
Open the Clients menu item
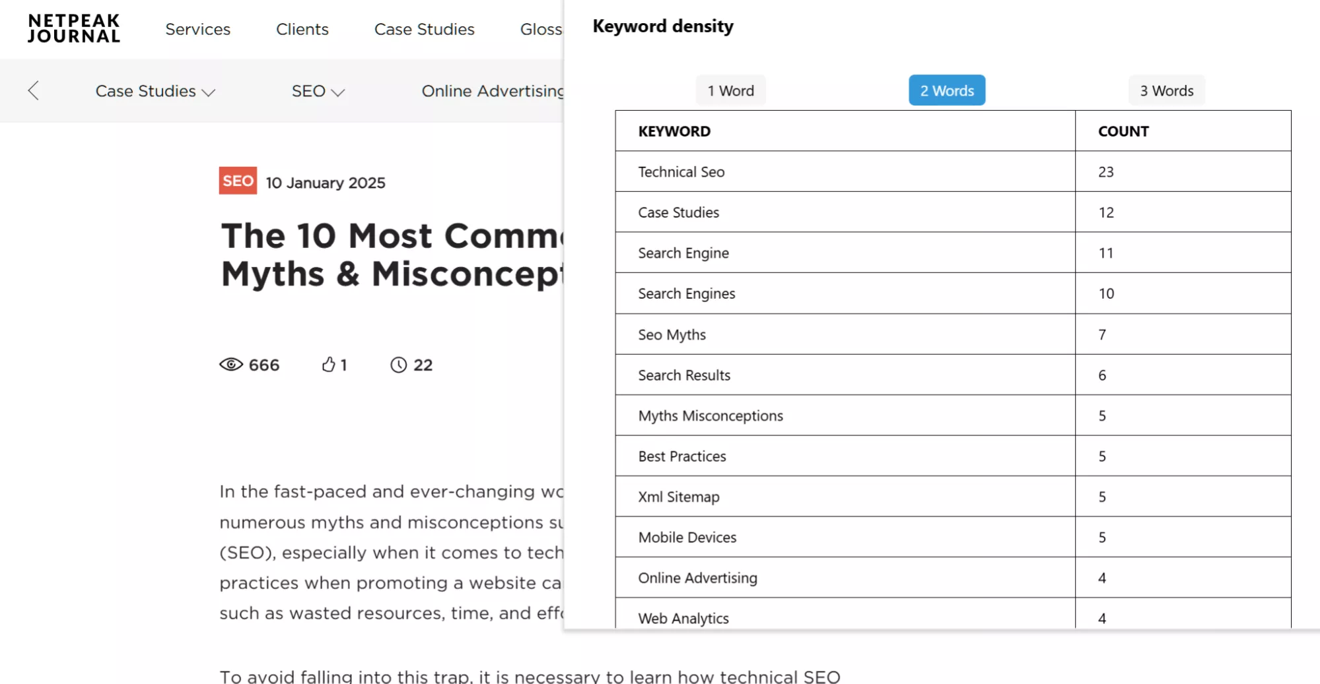[302, 29]
